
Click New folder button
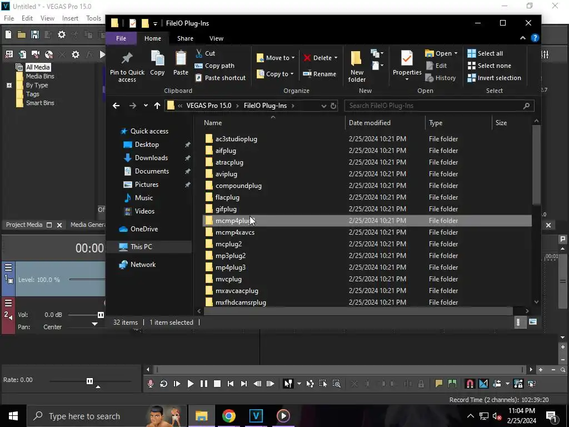(357, 67)
